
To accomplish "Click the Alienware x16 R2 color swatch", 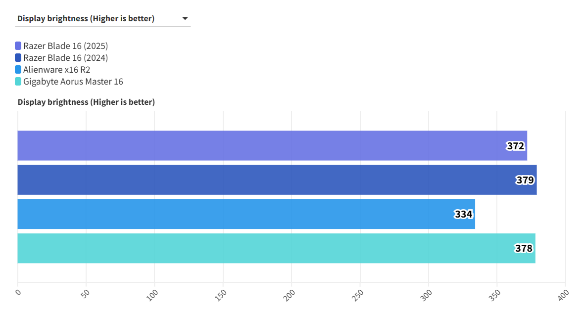I will tap(18, 70).
